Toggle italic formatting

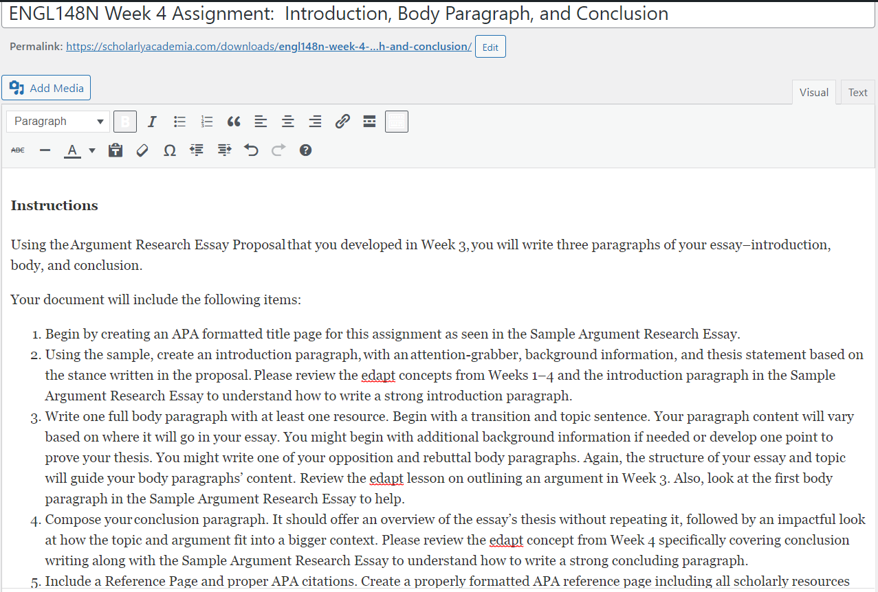[x=152, y=122]
